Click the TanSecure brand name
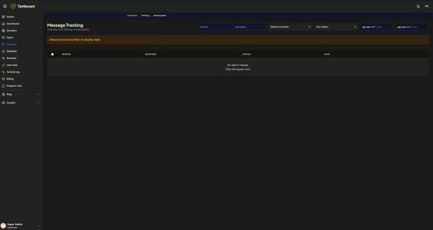Screen dimensions: 433x230 (26, 6)
